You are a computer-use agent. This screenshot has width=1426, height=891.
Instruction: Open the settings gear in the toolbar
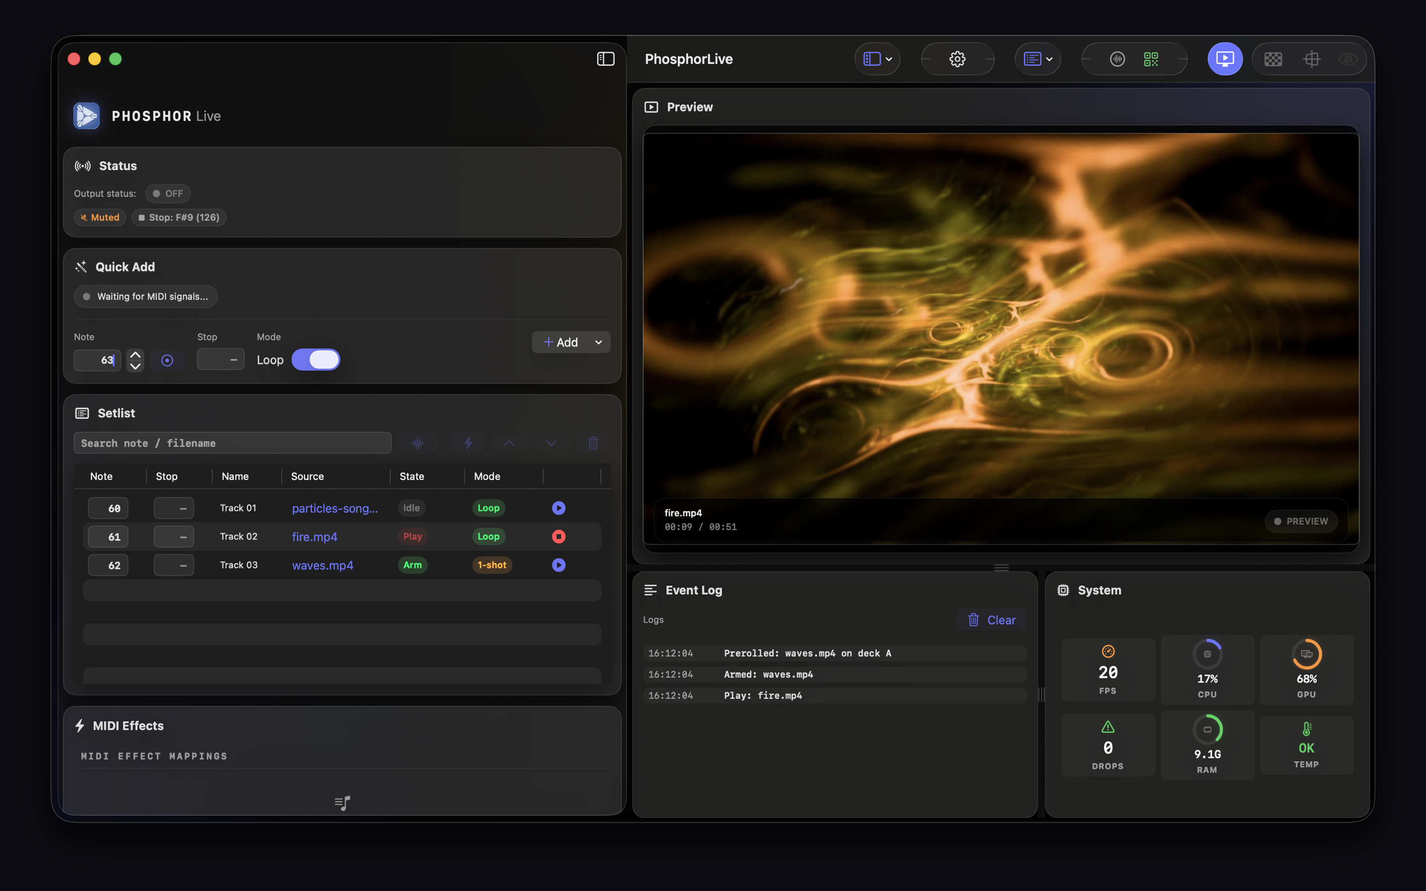coord(957,59)
